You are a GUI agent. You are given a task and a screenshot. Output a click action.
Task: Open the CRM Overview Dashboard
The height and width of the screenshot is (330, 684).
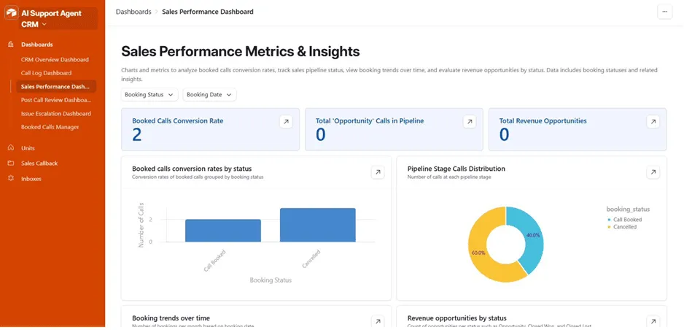click(x=55, y=60)
